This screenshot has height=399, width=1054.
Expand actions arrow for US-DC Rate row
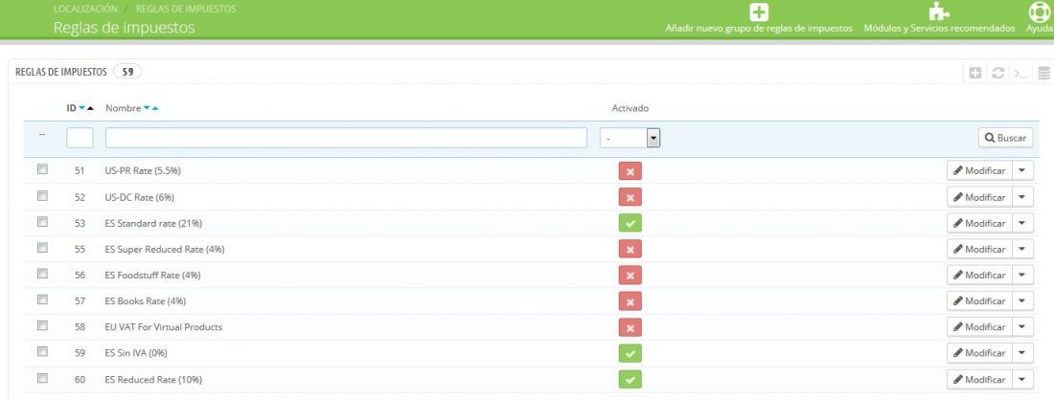(1022, 197)
